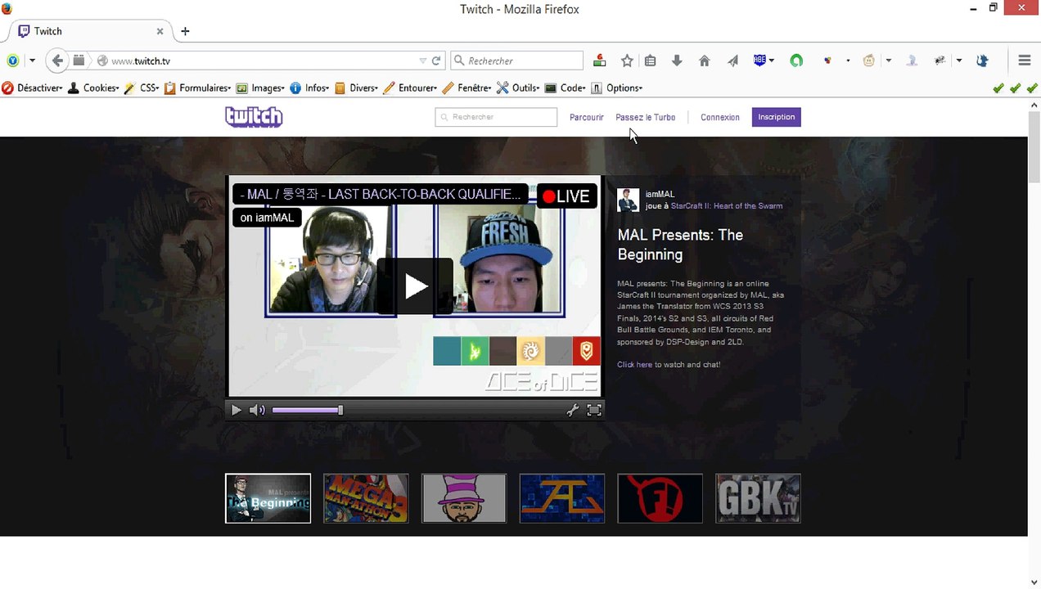The width and height of the screenshot is (1041, 589).
Task: Click the add-on icon left of the bookmark star
Action: point(600,61)
